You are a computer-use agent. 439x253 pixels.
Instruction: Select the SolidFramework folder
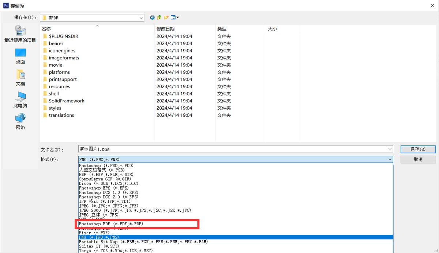coord(63,101)
